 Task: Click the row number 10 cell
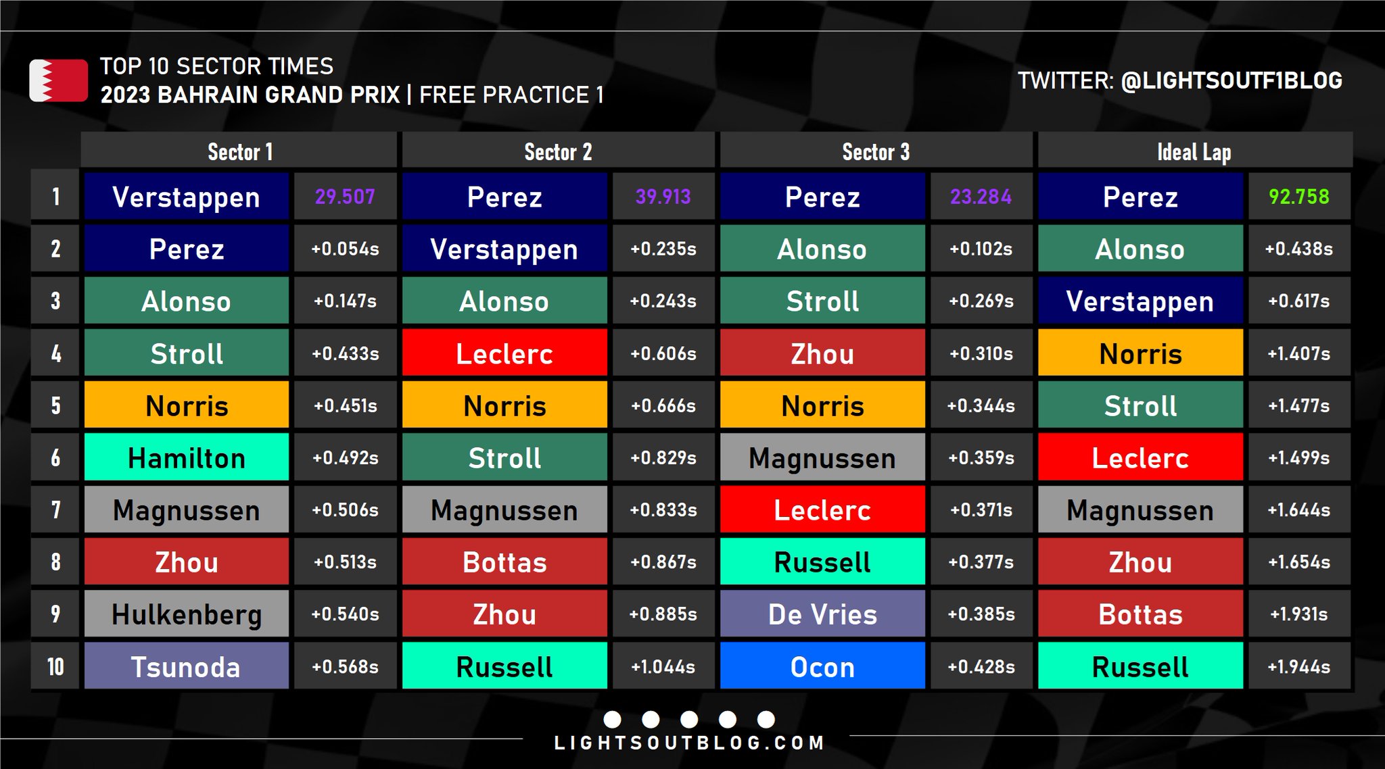pos(55,666)
